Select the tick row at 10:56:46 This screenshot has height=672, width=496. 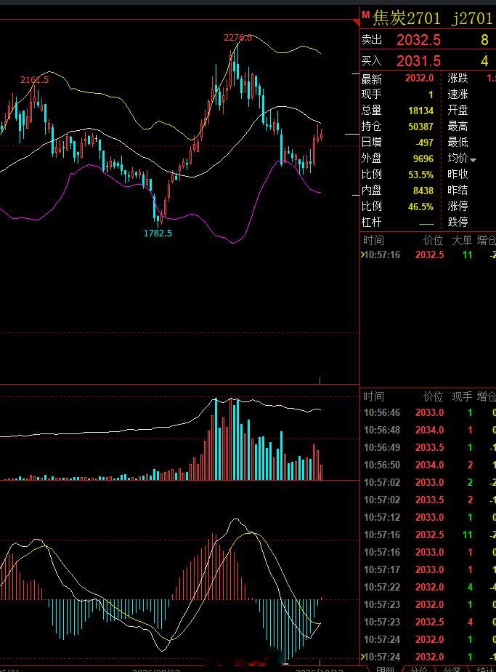(428, 412)
